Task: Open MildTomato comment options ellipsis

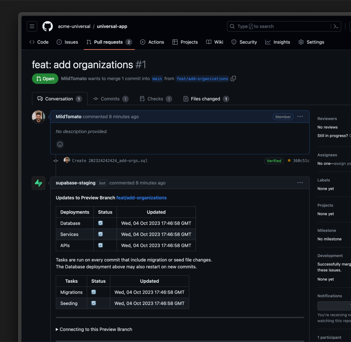Action: point(300,116)
